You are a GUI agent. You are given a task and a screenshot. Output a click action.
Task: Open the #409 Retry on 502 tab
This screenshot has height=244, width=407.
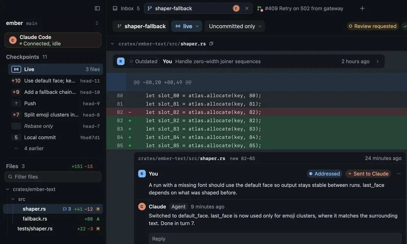300,8
